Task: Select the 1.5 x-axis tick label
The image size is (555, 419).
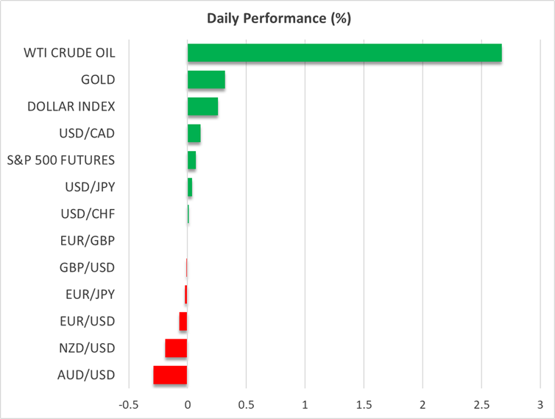Action: [364, 406]
